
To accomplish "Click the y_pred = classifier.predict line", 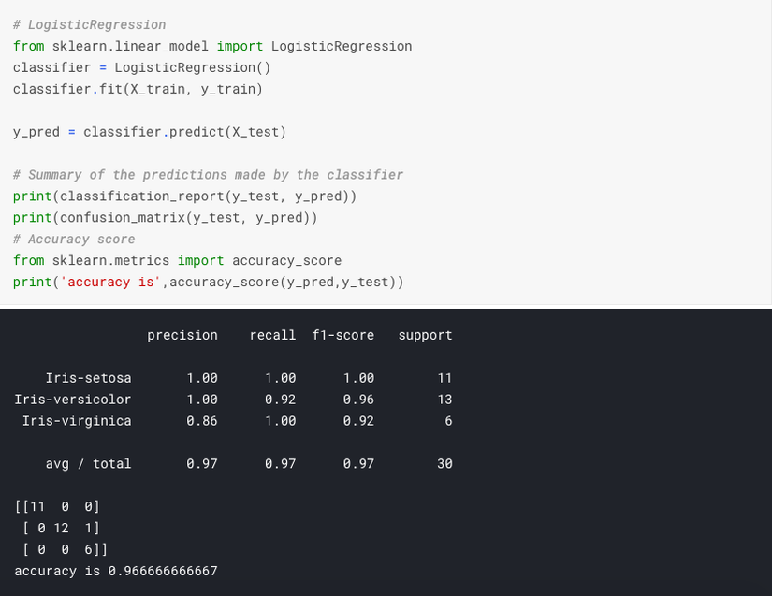I will (x=150, y=132).
